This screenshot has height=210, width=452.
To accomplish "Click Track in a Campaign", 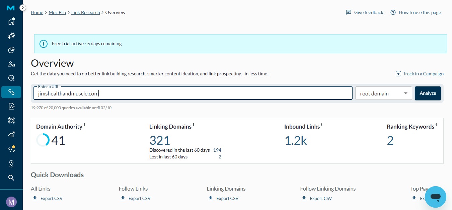I will [420, 74].
